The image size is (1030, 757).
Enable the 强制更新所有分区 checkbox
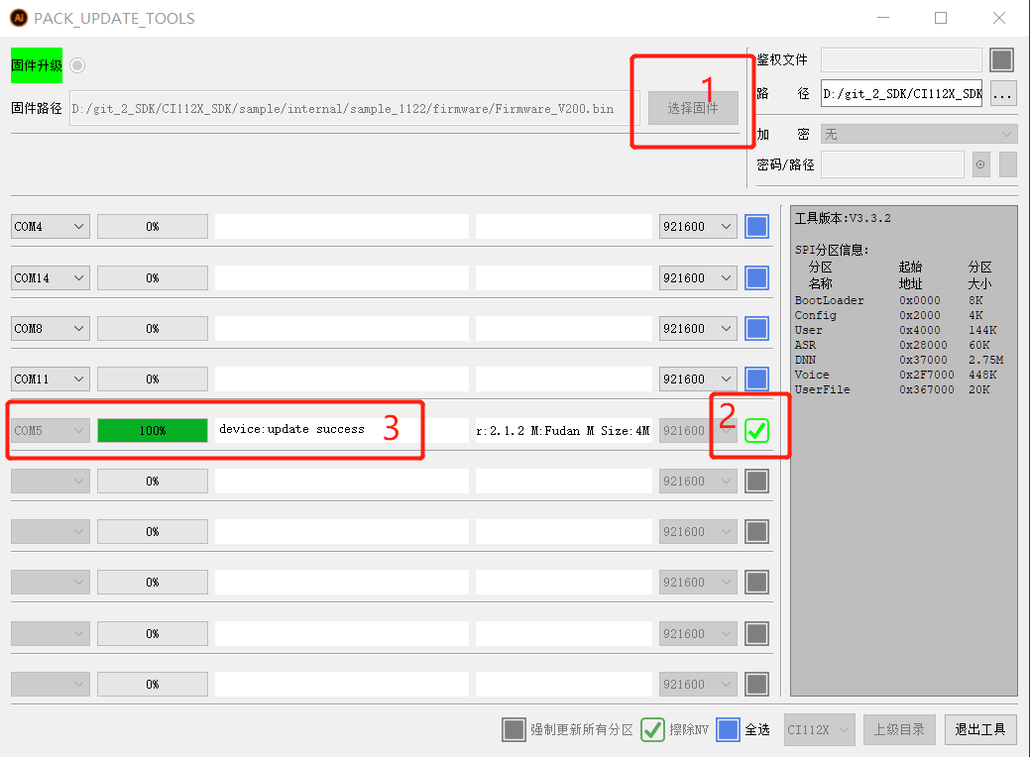coord(514,729)
